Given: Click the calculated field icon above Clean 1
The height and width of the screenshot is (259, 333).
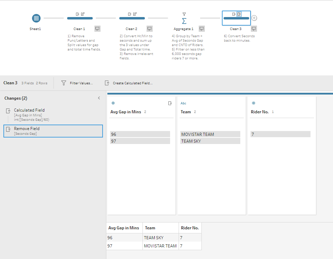Looking at the screenshot, I should 77,14.
